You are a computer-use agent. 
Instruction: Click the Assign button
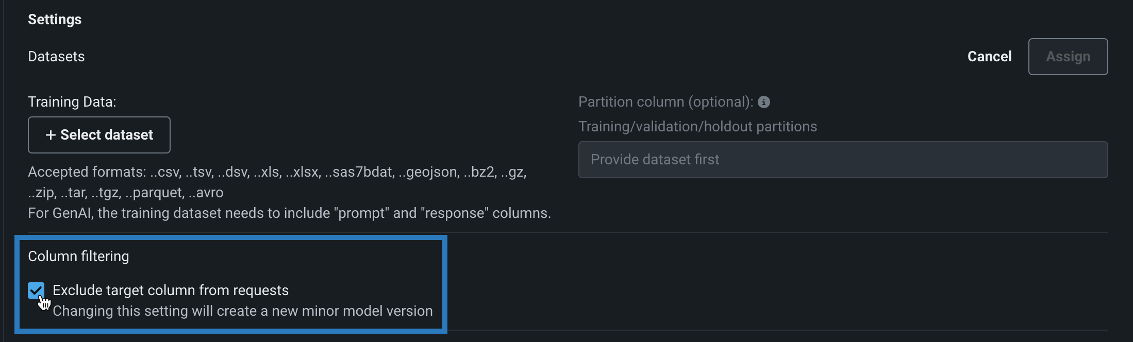coord(1068,57)
